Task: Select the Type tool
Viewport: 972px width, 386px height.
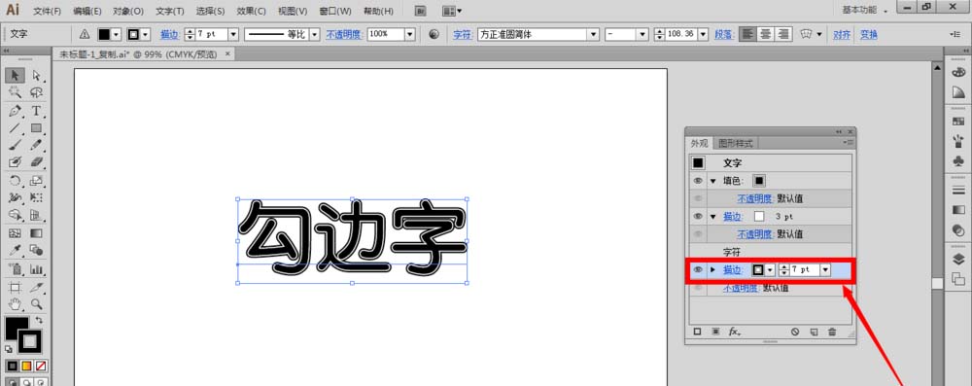Action: [37, 111]
